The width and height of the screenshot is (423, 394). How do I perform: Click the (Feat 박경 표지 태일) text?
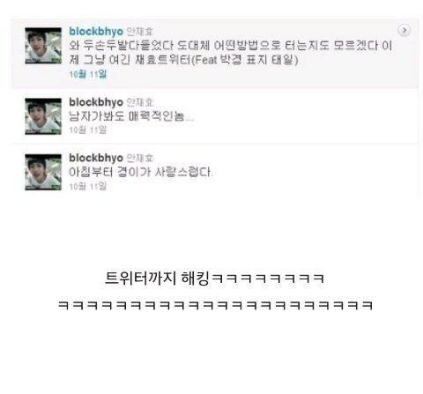[x=245, y=60]
